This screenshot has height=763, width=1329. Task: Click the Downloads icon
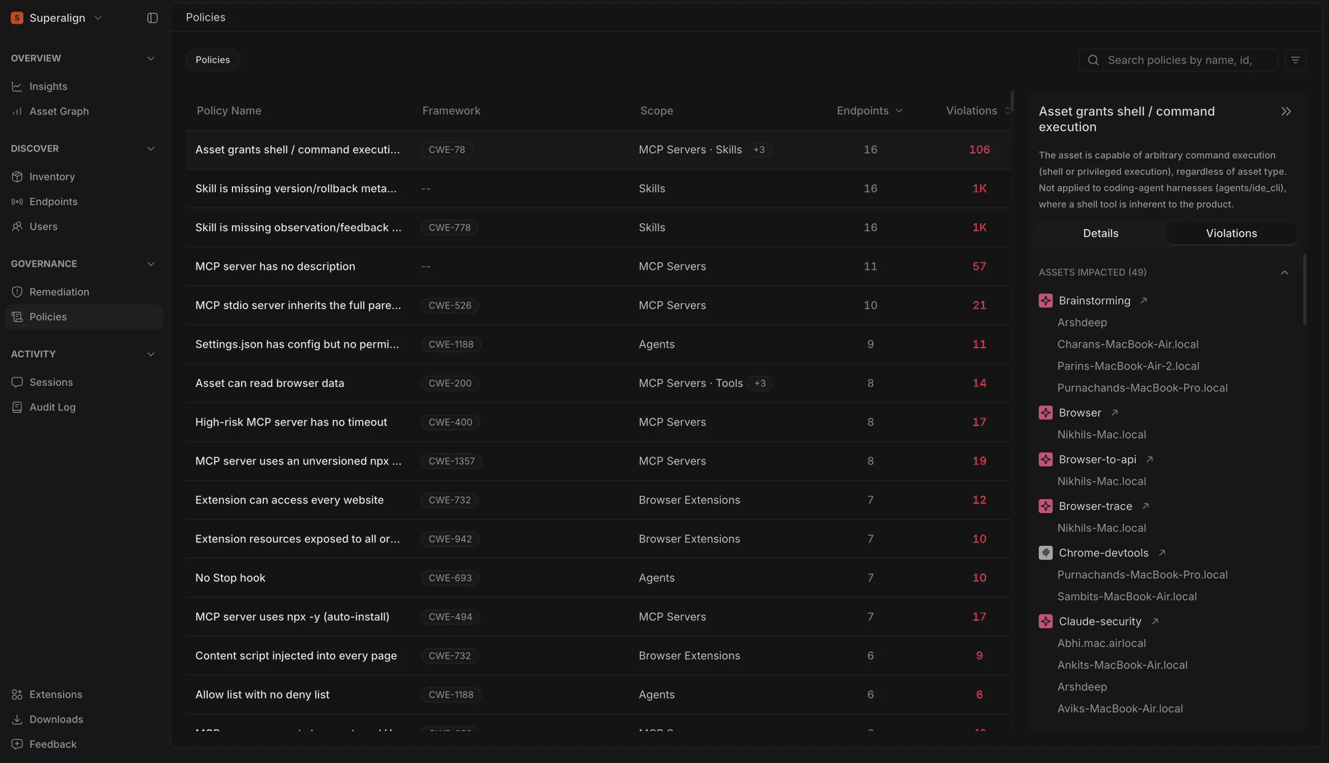pyautogui.click(x=17, y=719)
